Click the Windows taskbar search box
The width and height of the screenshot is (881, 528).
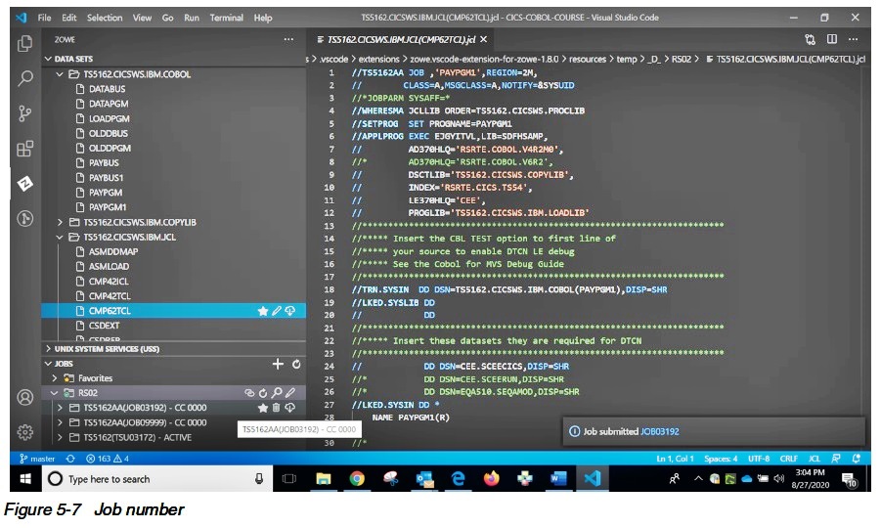click(x=108, y=479)
